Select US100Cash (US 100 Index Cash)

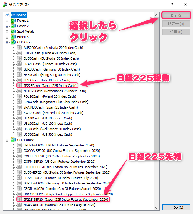(48, 124)
